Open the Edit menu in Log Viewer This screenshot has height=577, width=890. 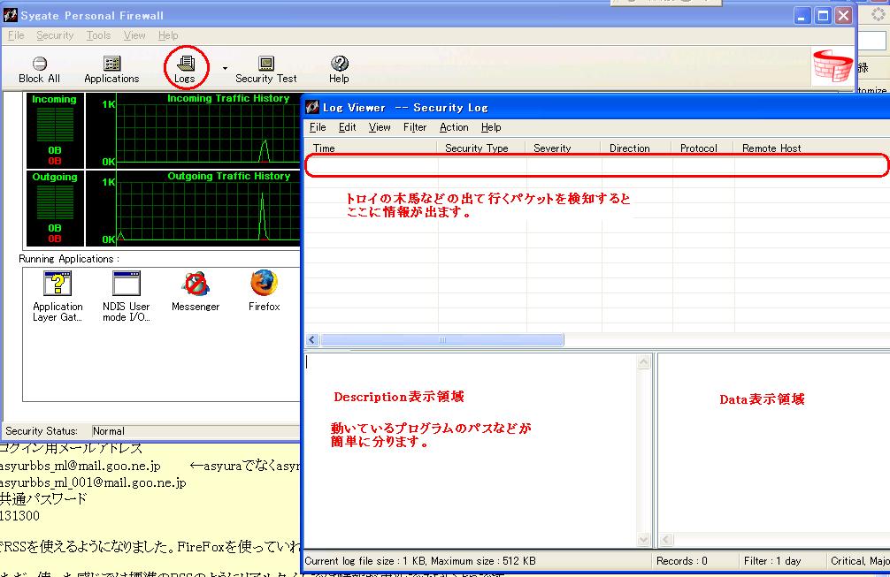tap(348, 127)
